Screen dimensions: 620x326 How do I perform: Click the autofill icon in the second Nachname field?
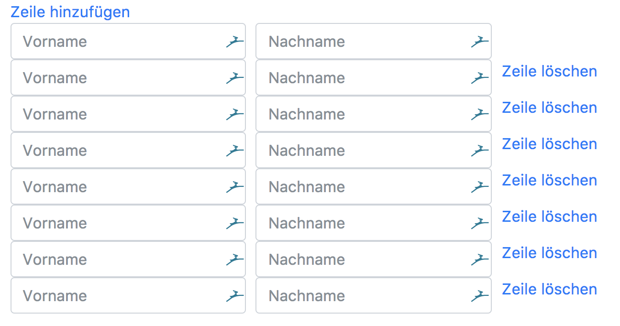click(x=480, y=78)
